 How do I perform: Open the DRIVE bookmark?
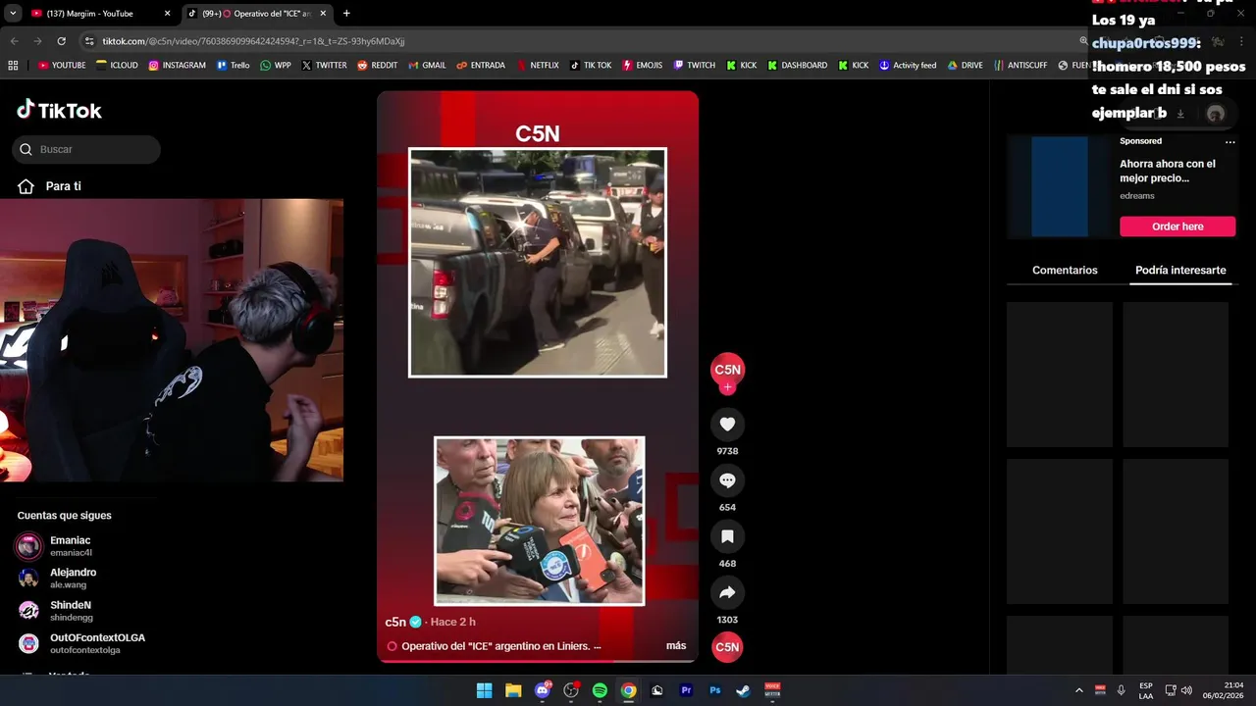click(x=965, y=66)
